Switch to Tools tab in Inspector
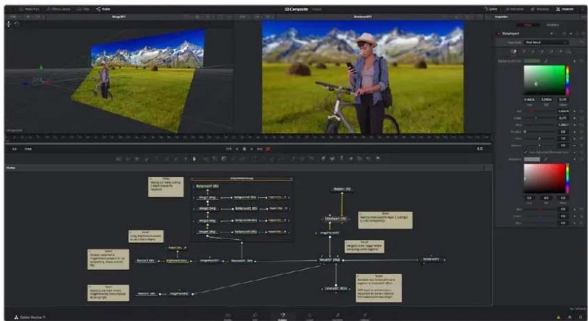The image size is (588, 321). [528, 25]
